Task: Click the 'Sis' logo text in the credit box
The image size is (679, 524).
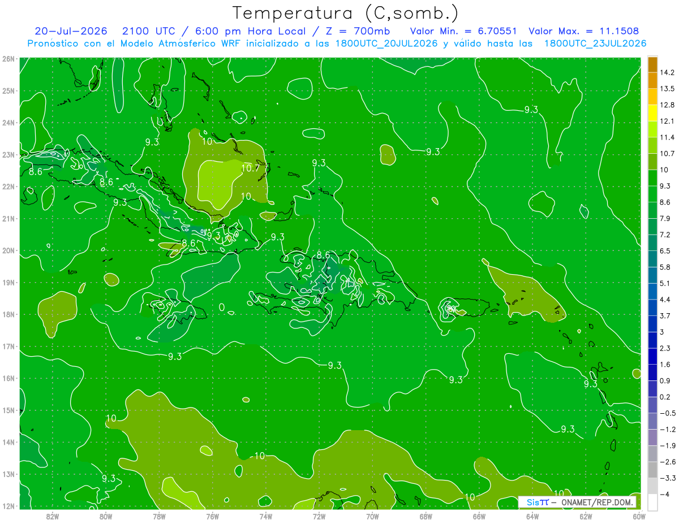Action: pyautogui.click(x=532, y=502)
